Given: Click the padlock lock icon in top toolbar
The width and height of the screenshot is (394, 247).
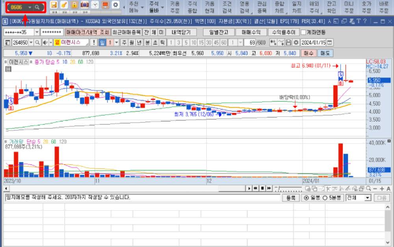Looking at the screenshot, I should (74, 5).
